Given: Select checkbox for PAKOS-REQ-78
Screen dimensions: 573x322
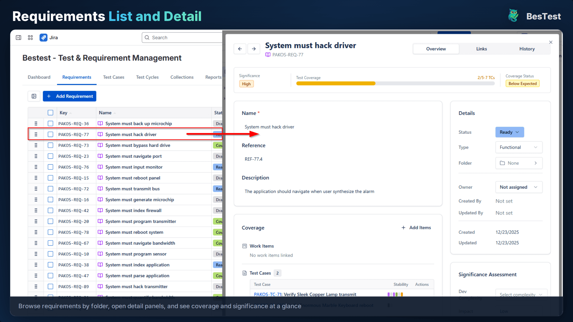Looking at the screenshot, I should click(50, 232).
